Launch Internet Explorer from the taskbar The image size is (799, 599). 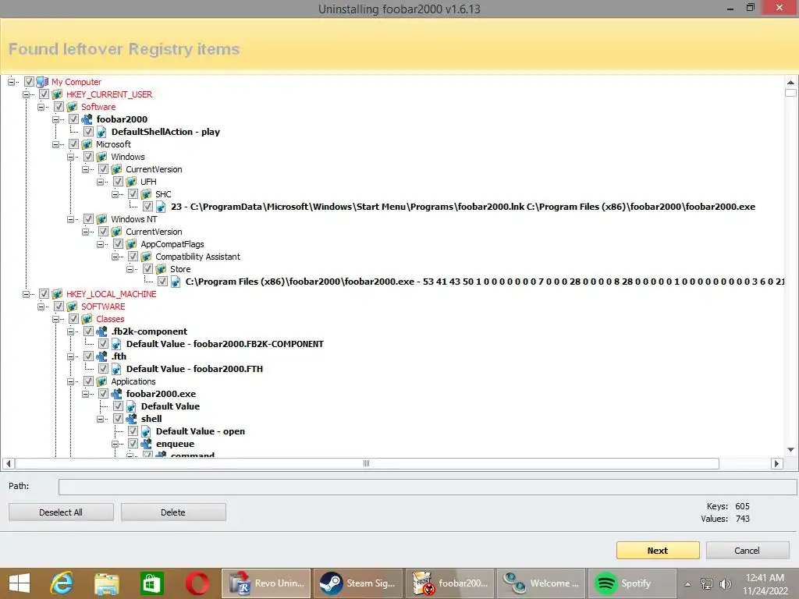point(62,583)
